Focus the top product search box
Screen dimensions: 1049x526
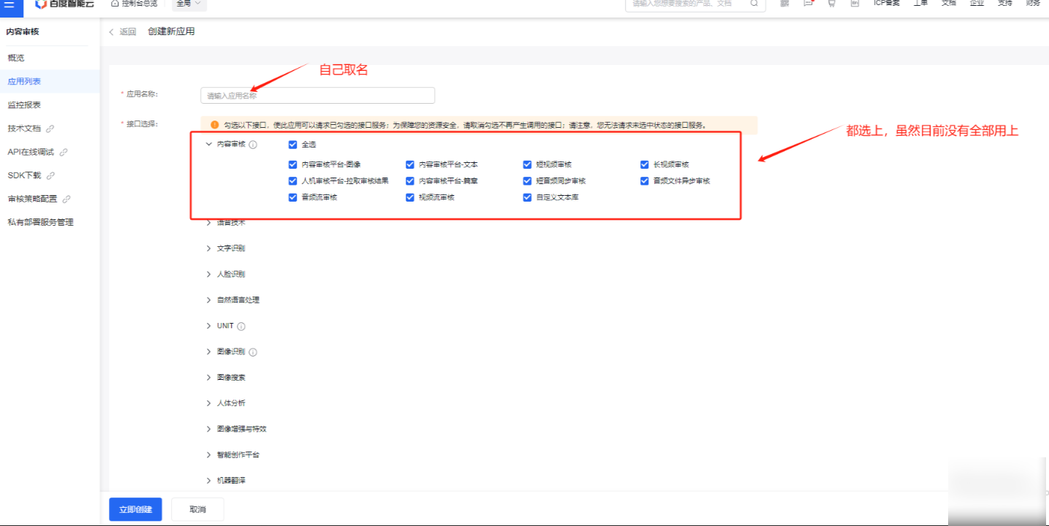(x=695, y=4)
